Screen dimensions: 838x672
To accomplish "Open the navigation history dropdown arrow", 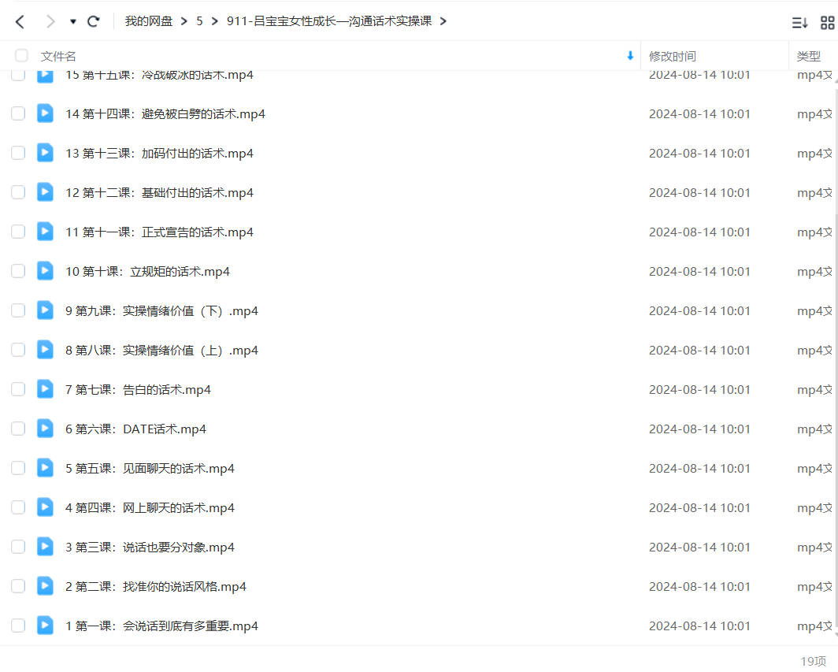I will (72, 21).
